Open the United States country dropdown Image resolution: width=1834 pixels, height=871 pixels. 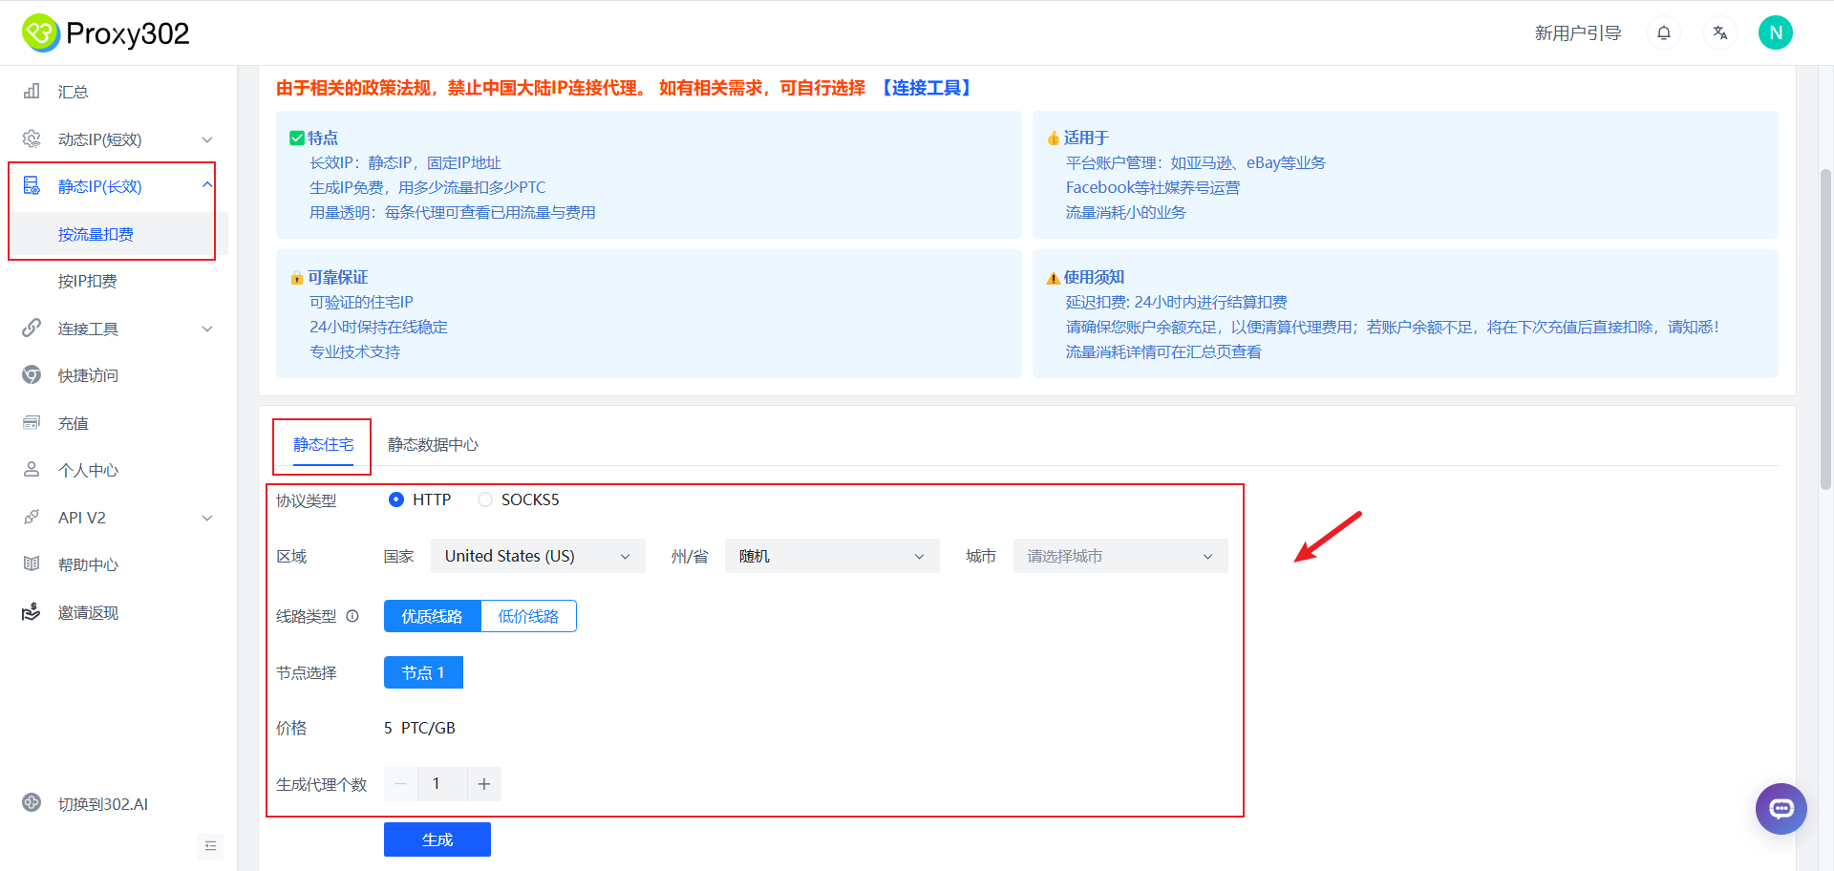tap(537, 555)
